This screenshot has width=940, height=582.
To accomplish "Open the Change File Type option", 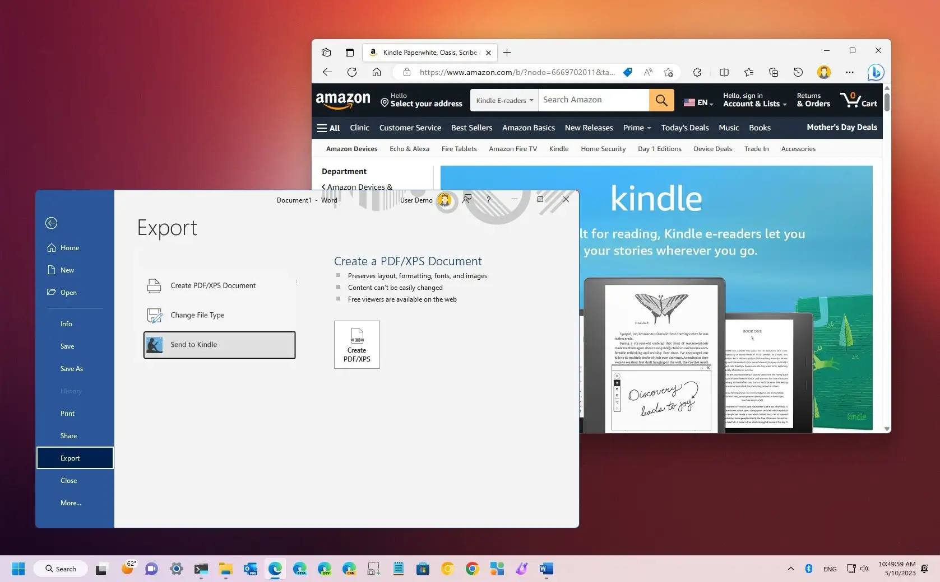I will tap(197, 315).
